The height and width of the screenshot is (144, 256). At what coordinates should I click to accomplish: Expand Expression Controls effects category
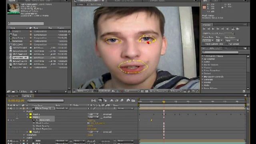203,76
